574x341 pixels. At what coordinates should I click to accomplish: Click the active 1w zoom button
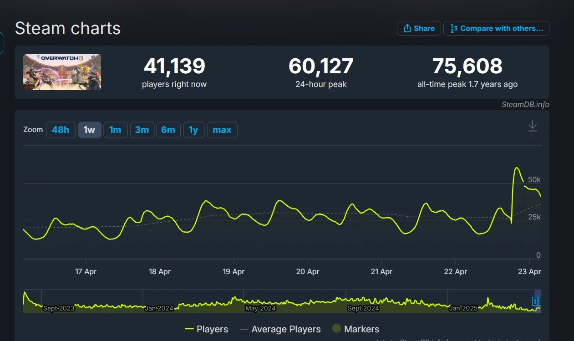pyautogui.click(x=89, y=130)
